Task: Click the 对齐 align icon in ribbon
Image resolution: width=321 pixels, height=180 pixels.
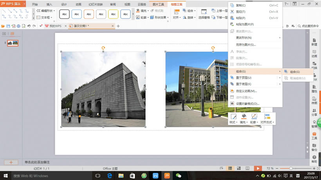Action: pyautogui.click(x=177, y=12)
